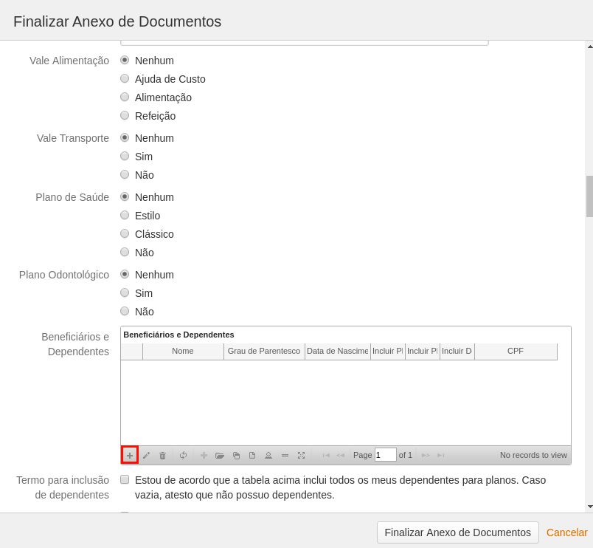The image size is (593, 548).
Task: Click the Cancelar link
Action: click(566, 532)
